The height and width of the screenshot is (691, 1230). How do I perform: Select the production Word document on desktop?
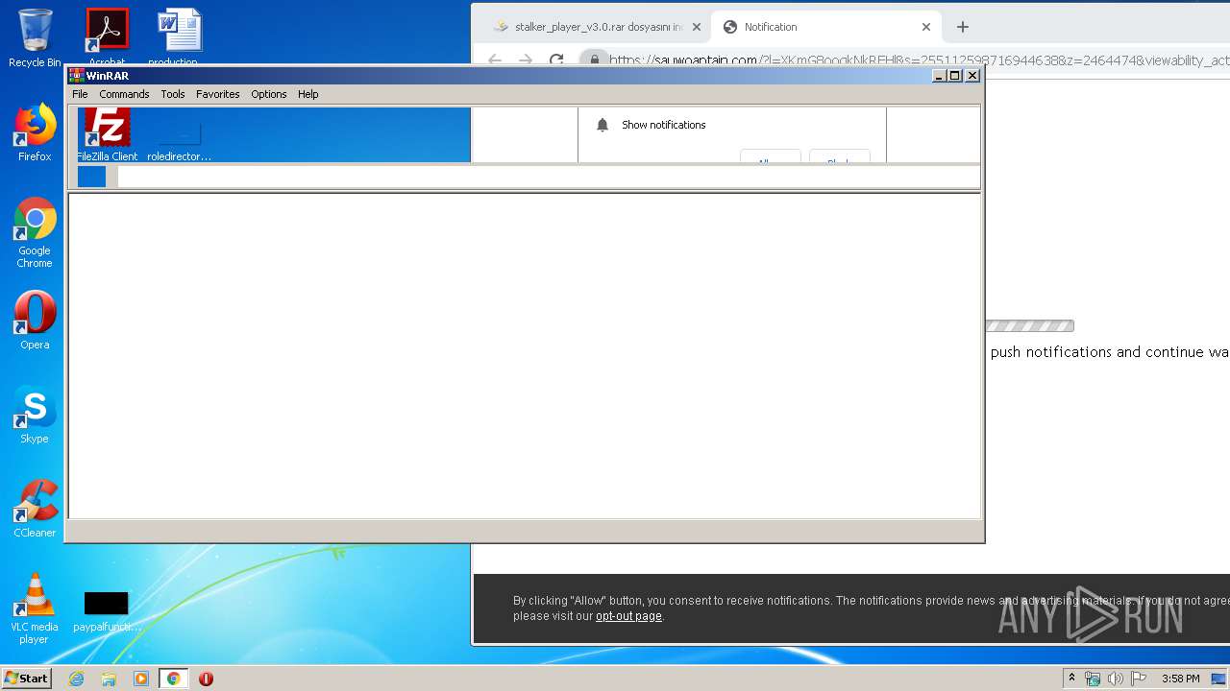coord(180,36)
